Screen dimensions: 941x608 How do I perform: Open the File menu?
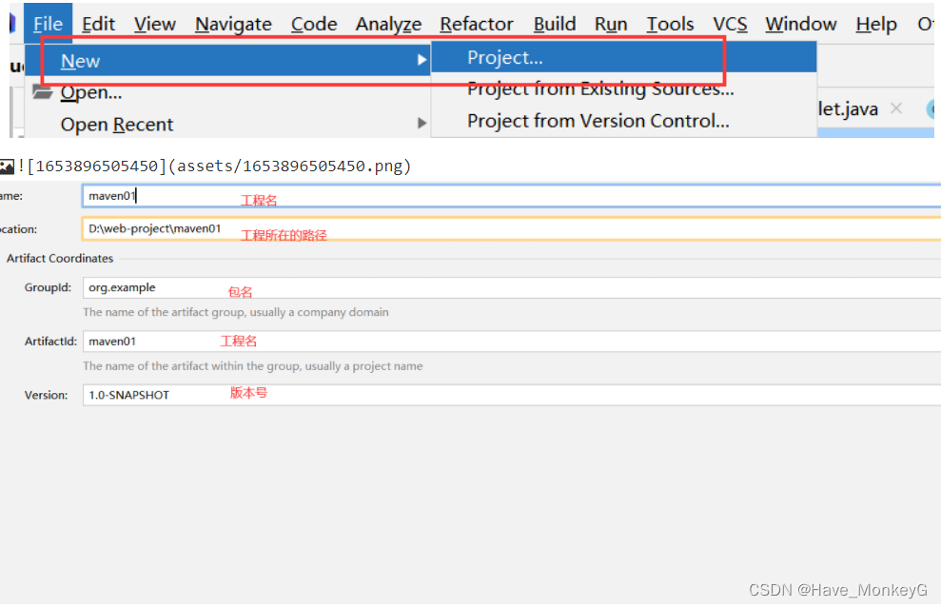[48, 24]
